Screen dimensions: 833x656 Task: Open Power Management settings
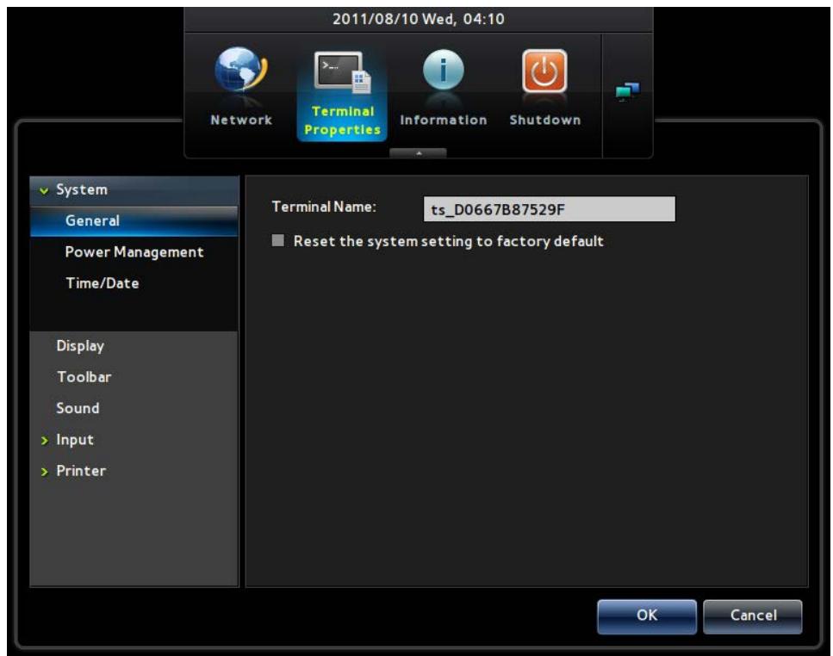(134, 252)
